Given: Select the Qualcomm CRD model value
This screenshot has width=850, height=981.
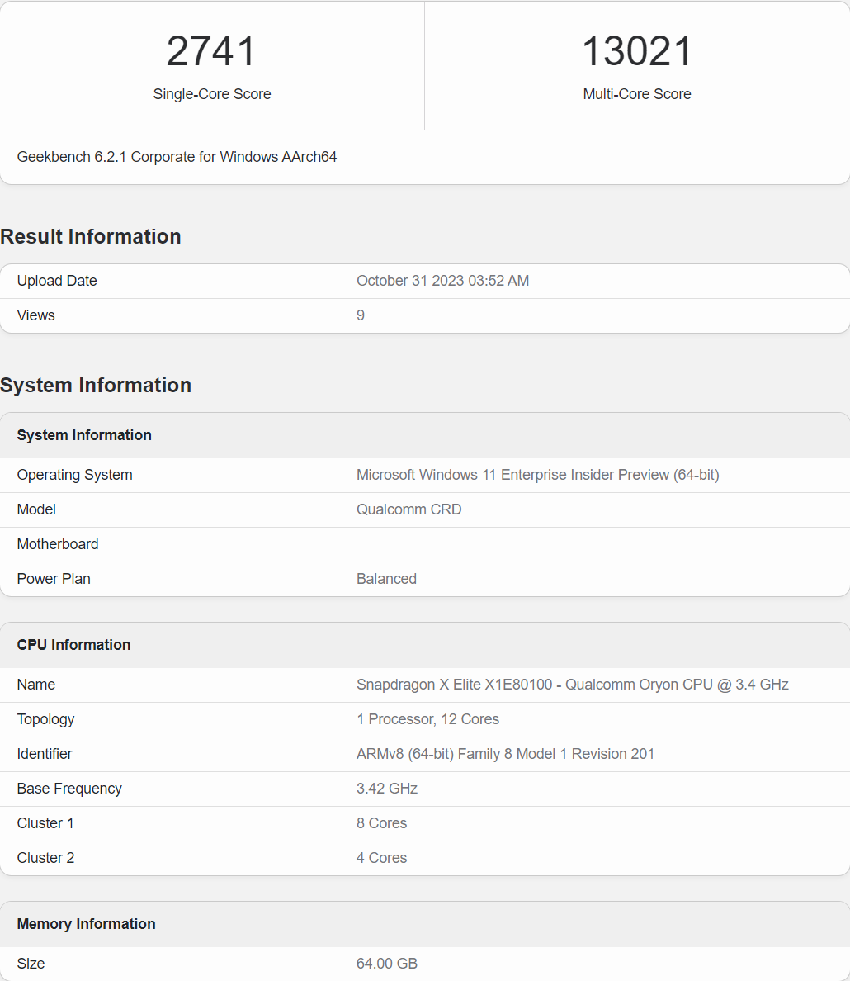Looking at the screenshot, I should point(408,509).
